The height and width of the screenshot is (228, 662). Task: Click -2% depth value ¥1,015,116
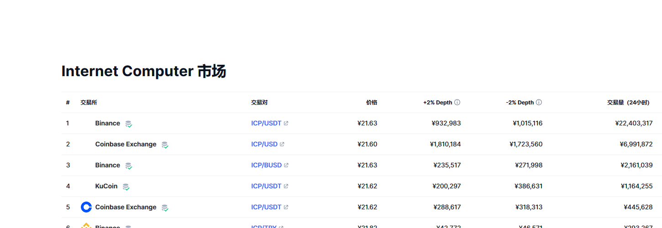click(528, 123)
